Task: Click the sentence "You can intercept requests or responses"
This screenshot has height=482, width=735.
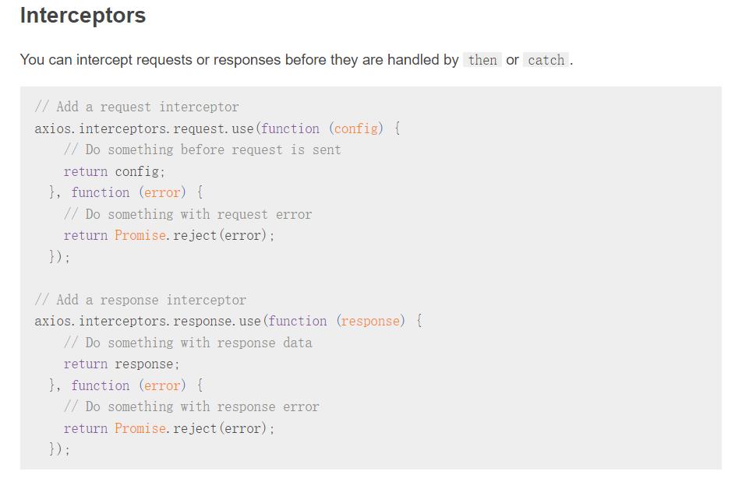Action: coord(156,60)
